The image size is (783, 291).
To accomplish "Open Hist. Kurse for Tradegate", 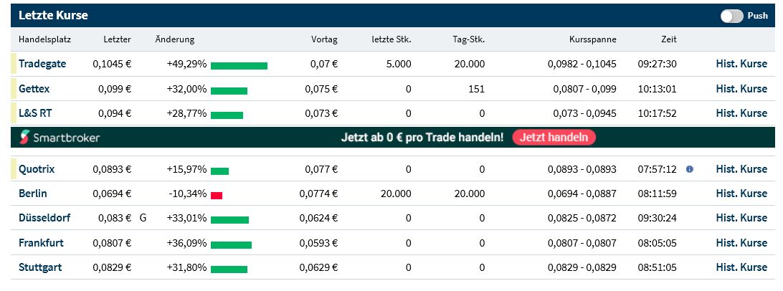I will point(741,64).
